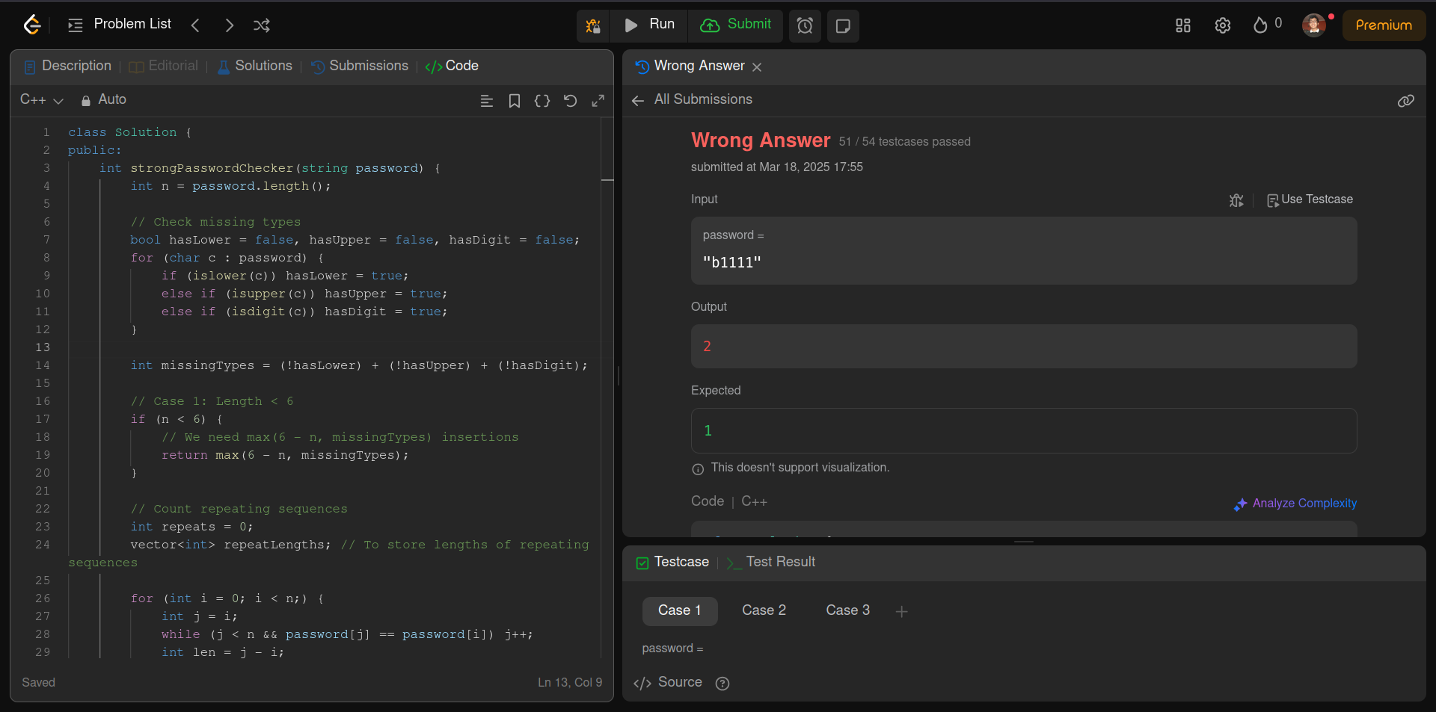This screenshot has width=1436, height=712.
Task: Open settings gear icon
Action: 1223,25
